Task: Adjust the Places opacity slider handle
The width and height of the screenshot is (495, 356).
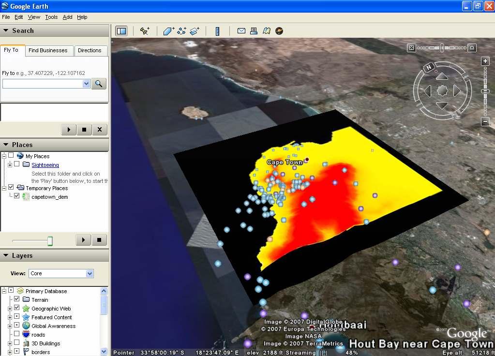Action: [x=50, y=241]
